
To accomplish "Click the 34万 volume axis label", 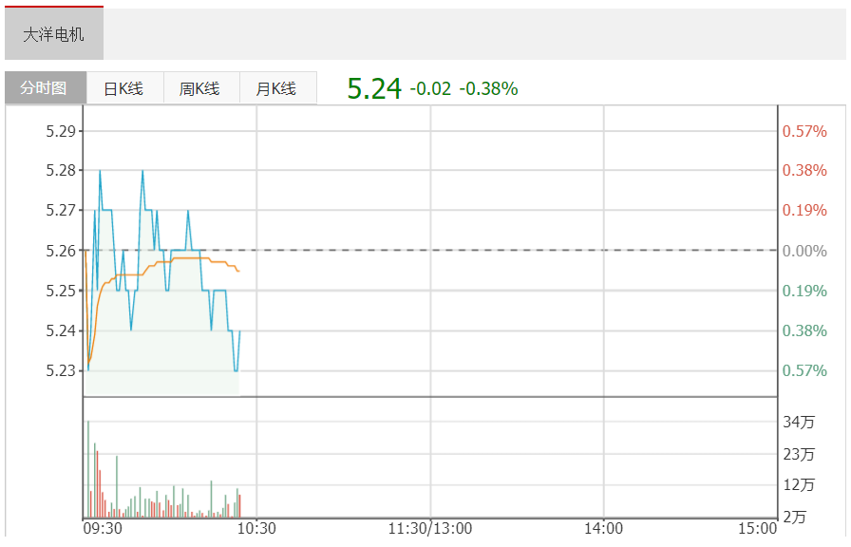I will coord(799,422).
